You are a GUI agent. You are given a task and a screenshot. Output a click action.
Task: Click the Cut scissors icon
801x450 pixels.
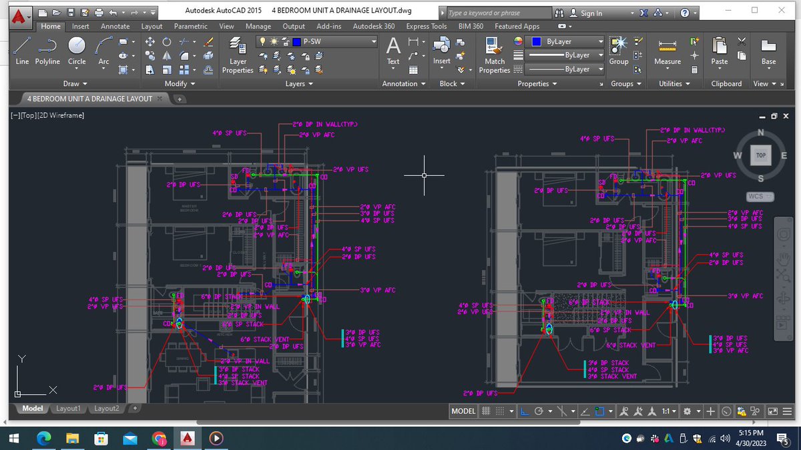(x=742, y=41)
